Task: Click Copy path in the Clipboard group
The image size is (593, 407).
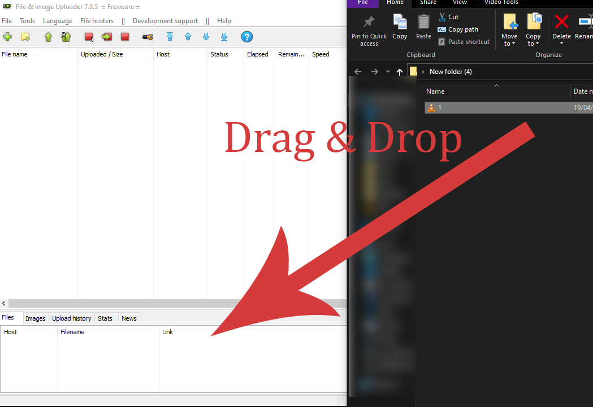Action: (462, 29)
